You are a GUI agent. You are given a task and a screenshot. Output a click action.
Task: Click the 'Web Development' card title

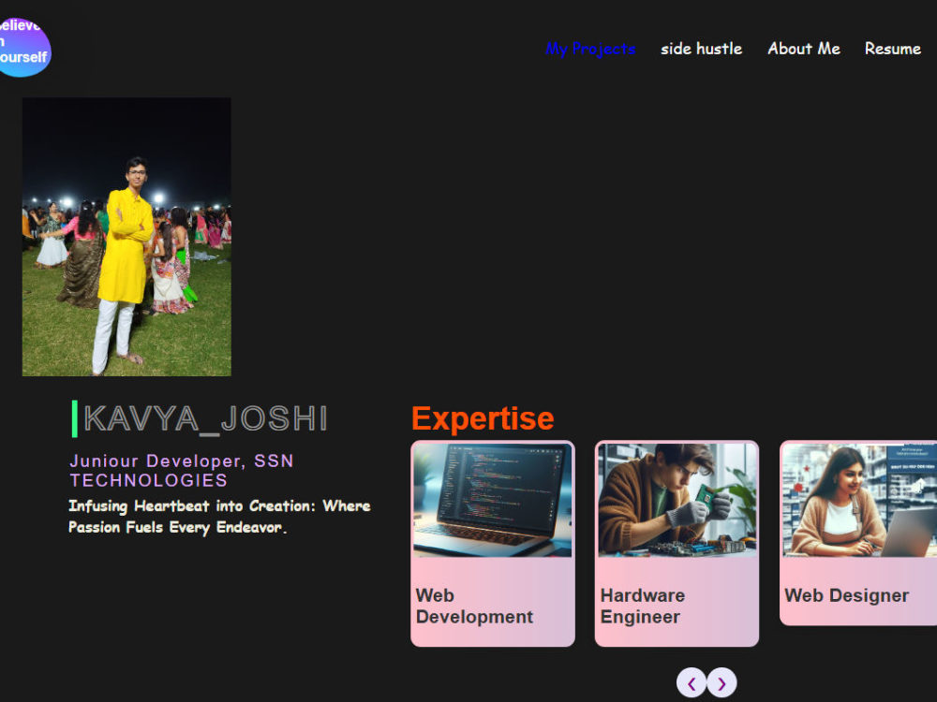(x=474, y=606)
